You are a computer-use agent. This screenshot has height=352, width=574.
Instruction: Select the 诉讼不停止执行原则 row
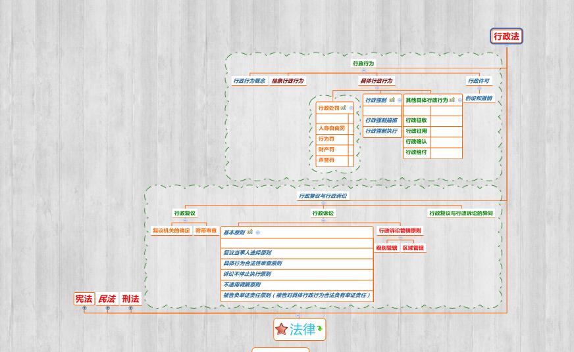(x=247, y=275)
